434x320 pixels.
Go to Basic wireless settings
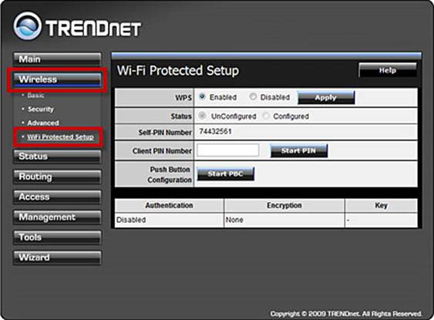35,96
